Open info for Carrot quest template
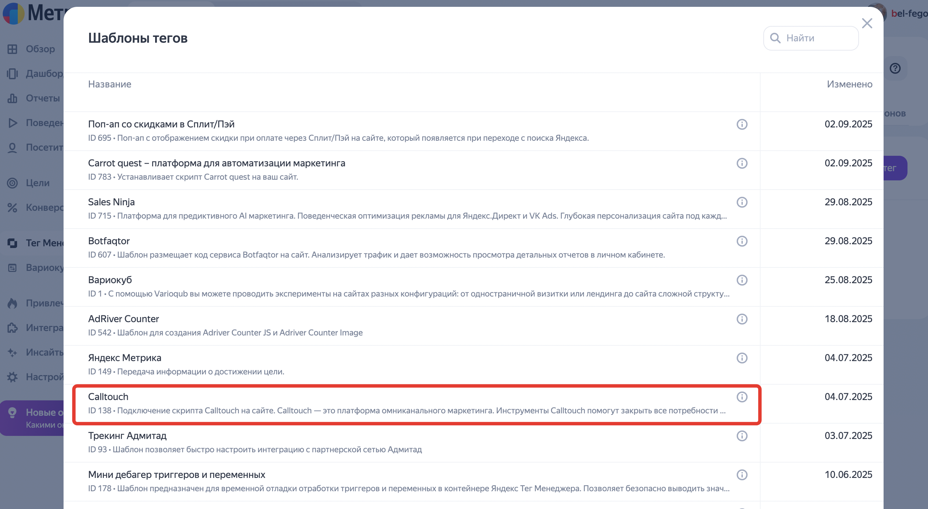Viewport: 928px width, 509px height. (x=742, y=163)
